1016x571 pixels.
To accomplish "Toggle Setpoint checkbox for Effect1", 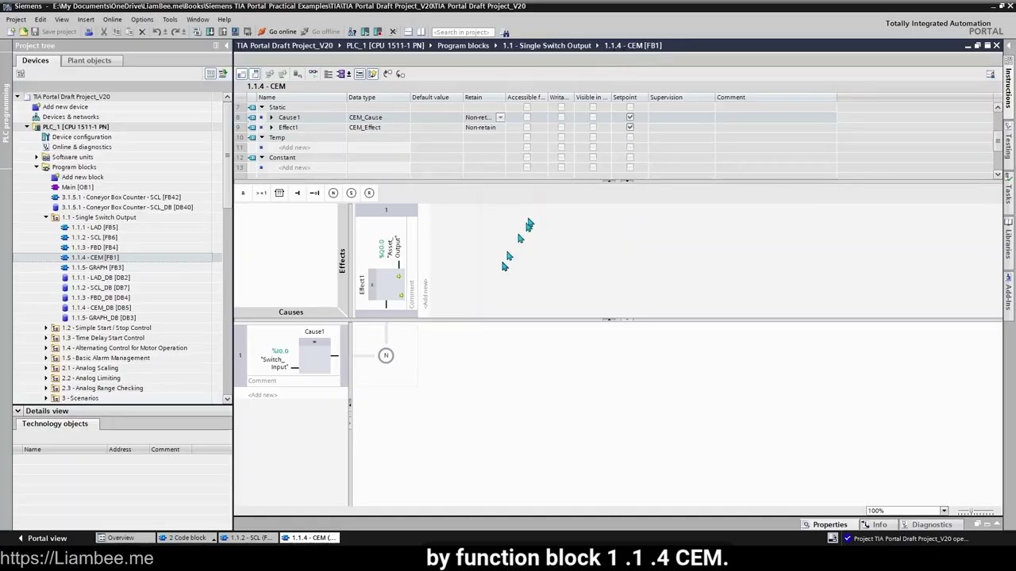I will tap(630, 127).
